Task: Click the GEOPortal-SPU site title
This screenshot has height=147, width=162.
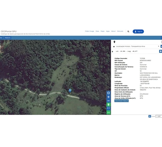Action: (8, 31)
